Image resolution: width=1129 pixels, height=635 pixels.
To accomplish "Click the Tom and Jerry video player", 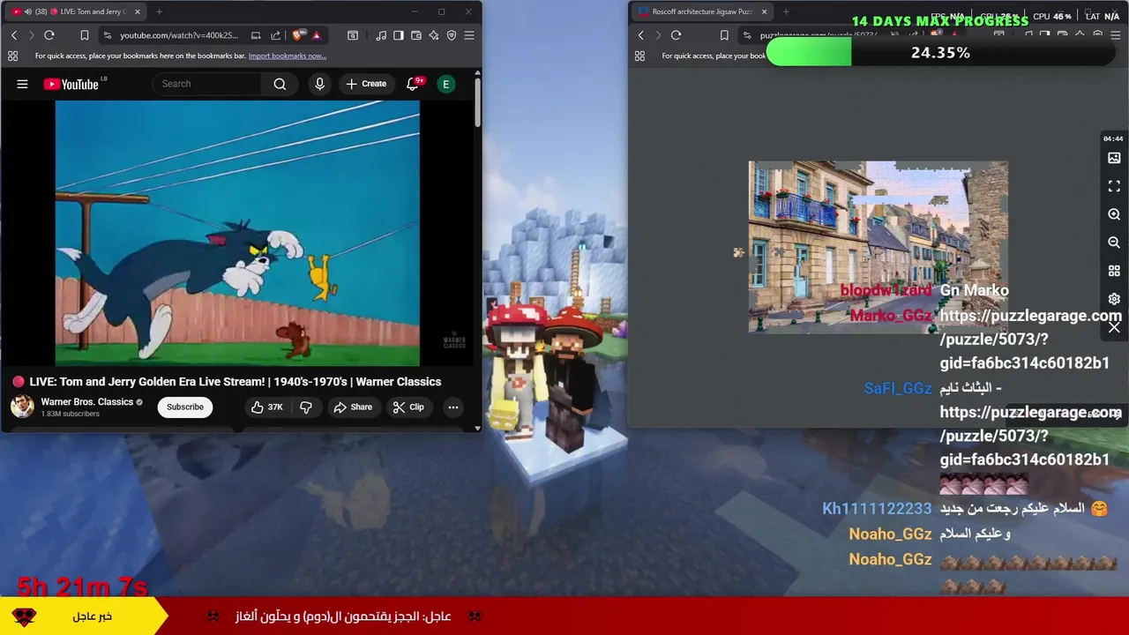I will (x=237, y=233).
